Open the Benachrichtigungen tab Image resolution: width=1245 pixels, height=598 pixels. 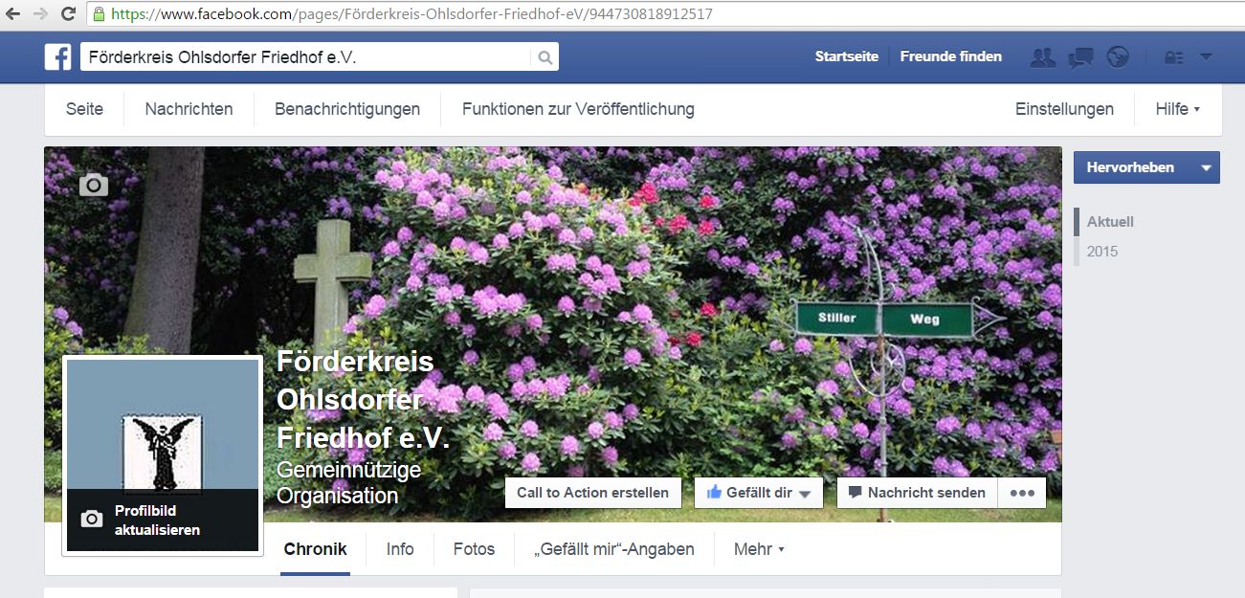(347, 109)
